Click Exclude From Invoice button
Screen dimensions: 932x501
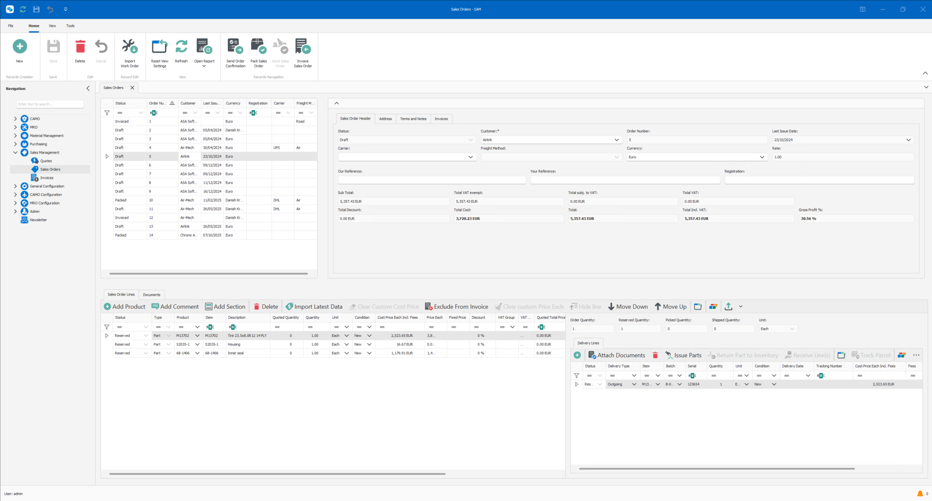pyautogui.click(x=457, y=307)
